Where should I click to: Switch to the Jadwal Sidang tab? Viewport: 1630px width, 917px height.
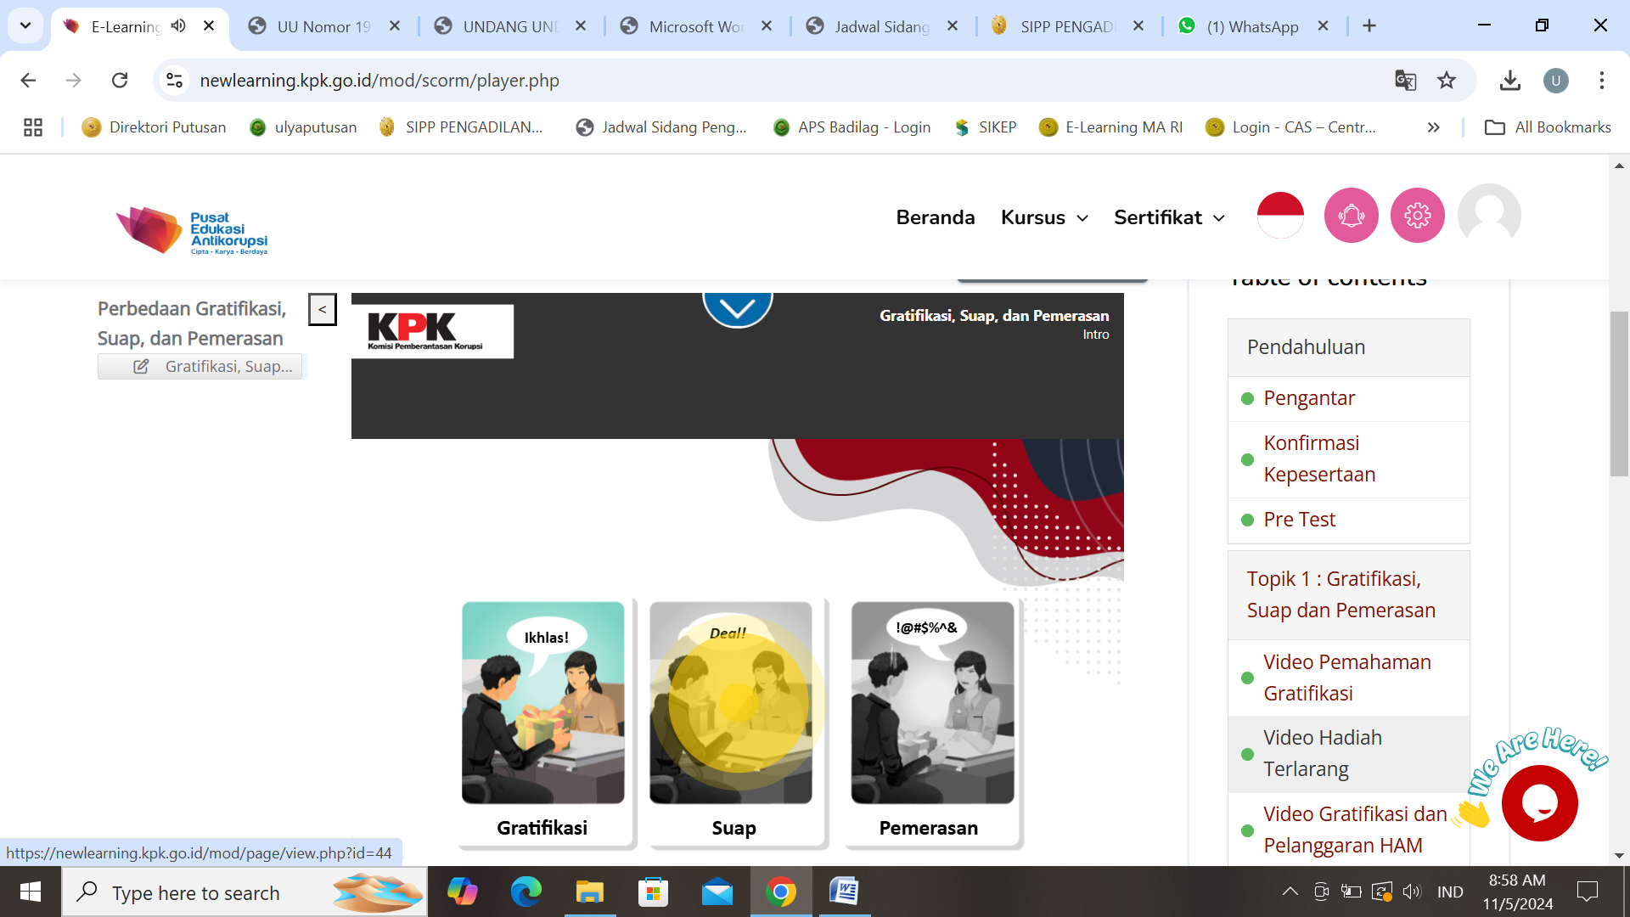pyautogui.click(x=866, y=26)
